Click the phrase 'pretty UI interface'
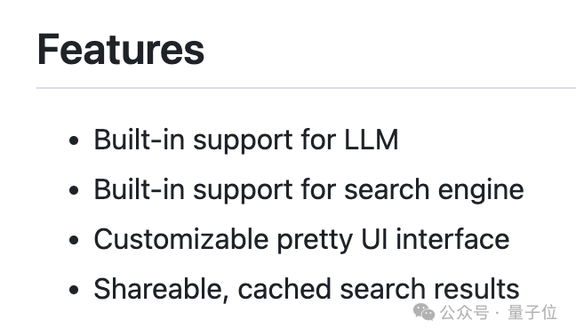This screenshot has width=576, height=336. click(393, 240)
